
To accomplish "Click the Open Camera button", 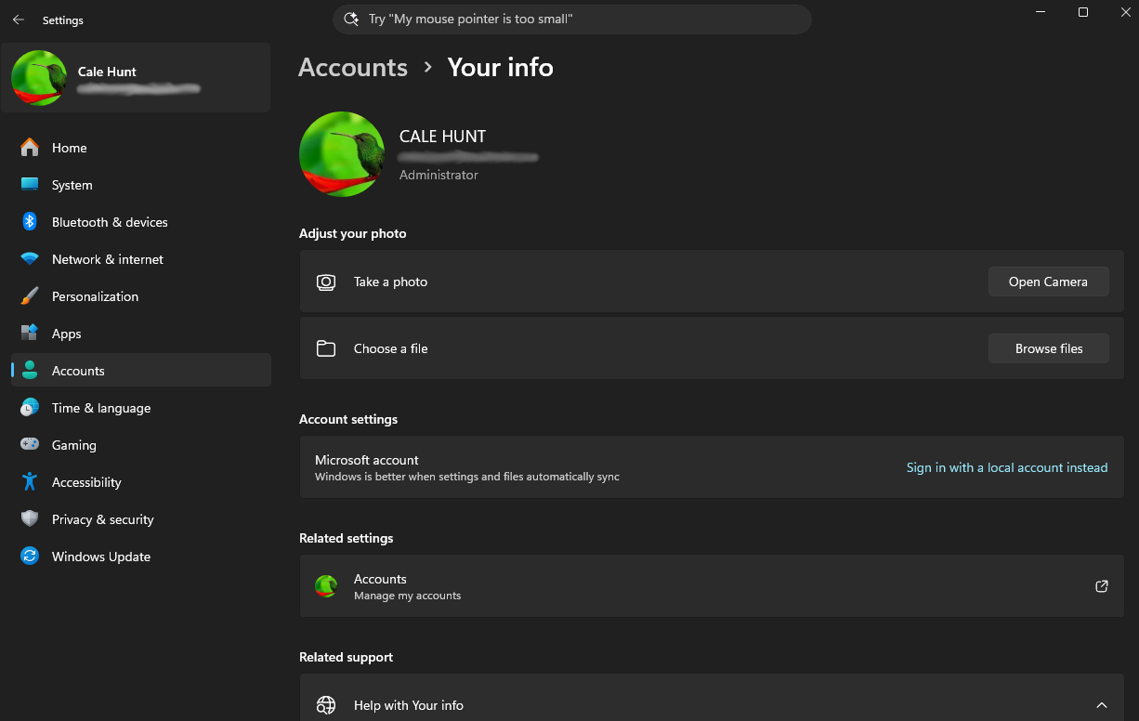I will 1048,282.
